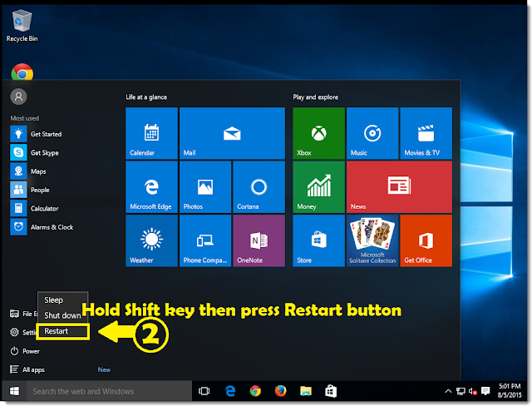Open the Action Center notifications icon

pyautogui.click(x=485, y=391)
